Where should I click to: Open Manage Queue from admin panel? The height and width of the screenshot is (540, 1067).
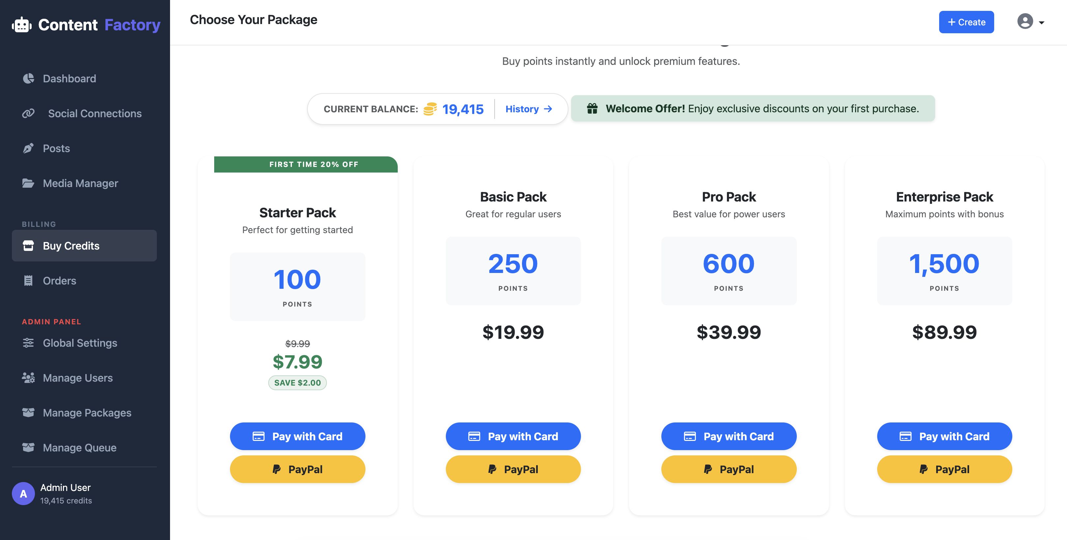pos(79,447)
